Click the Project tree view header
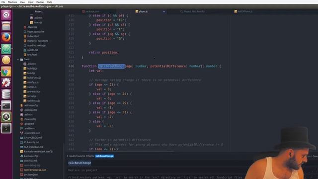This screenshot has width=318, height=179. 39,11
